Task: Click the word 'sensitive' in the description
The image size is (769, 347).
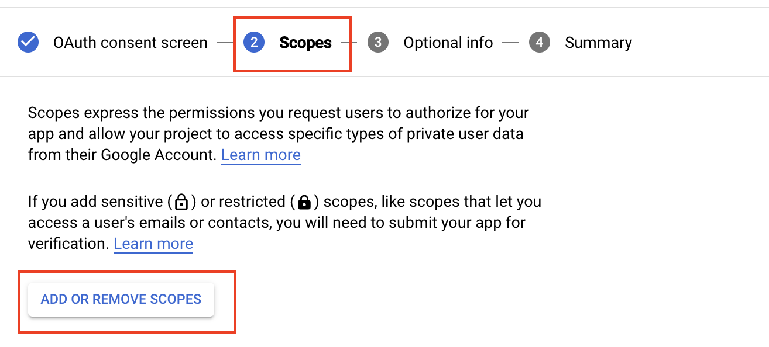Action: [x=132, y=202]
